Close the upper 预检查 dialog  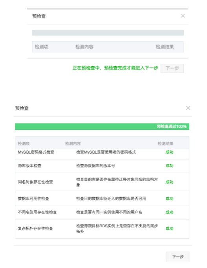coord(183,16)
